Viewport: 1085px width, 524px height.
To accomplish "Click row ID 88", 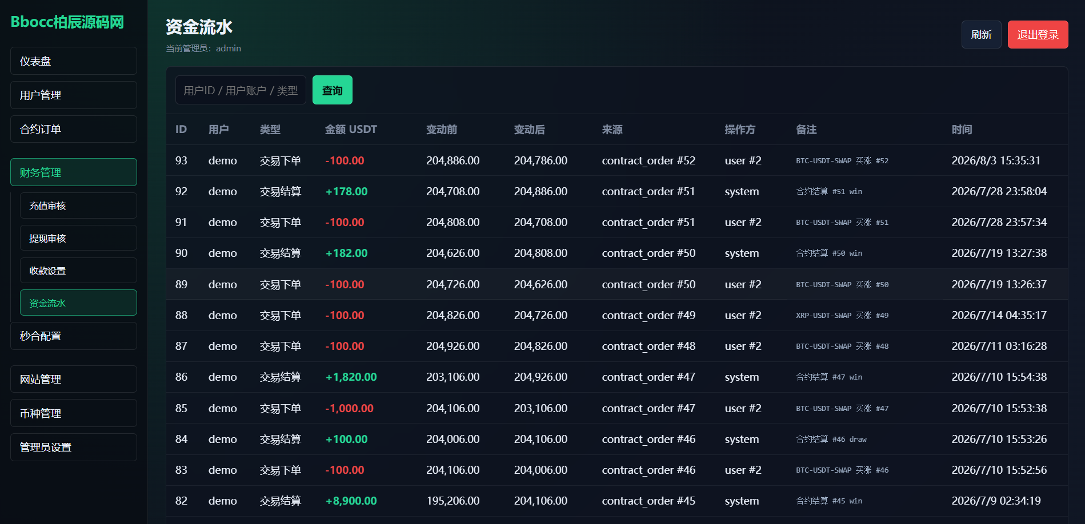I will click(181, 315).
